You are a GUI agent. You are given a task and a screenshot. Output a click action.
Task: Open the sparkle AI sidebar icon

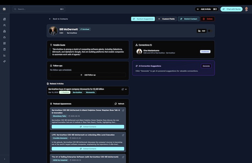4,61
